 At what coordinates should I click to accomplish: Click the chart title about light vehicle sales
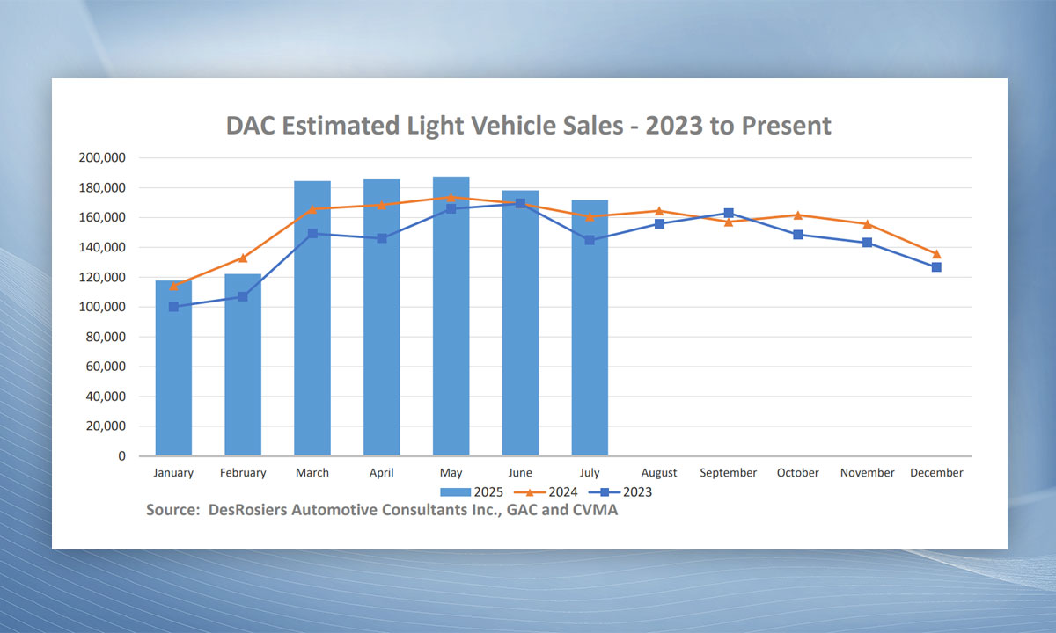(x=528, y=126)
